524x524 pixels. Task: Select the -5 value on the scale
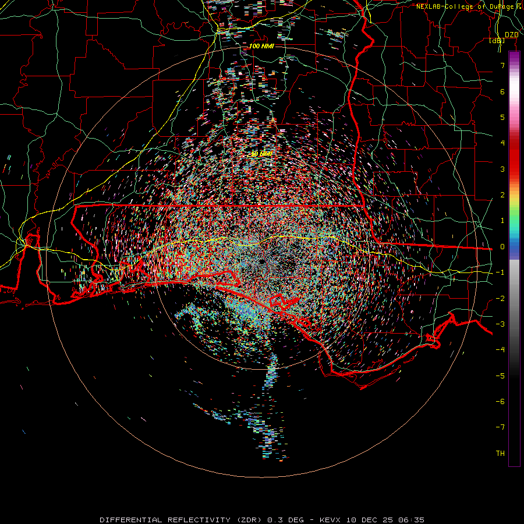pos(500,376)
